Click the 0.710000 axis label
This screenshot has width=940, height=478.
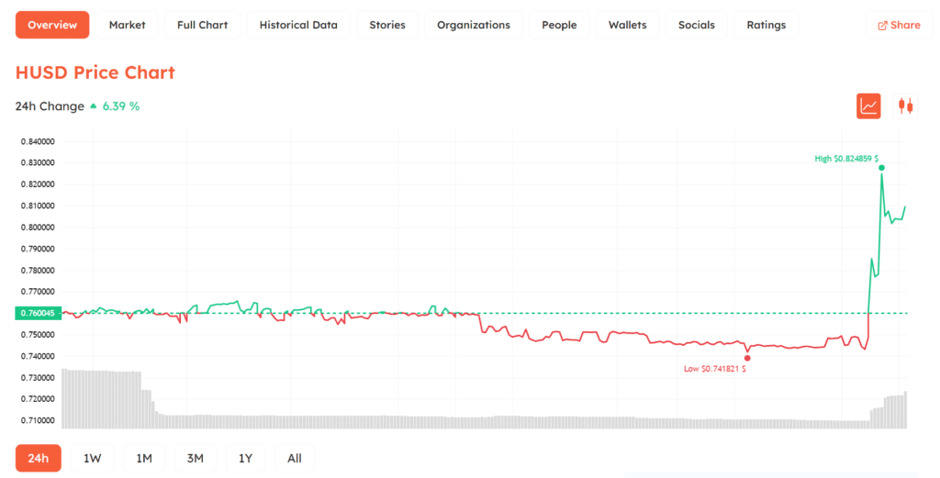coord(38,420)
